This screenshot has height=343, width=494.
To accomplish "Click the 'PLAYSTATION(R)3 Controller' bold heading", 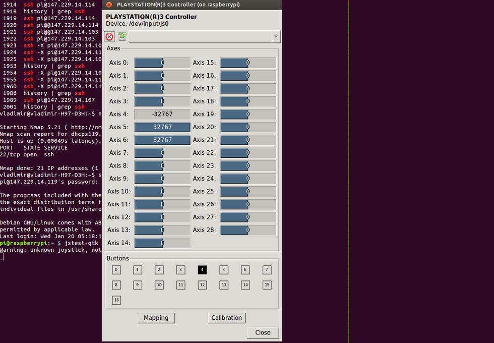I will click(151, 17).
